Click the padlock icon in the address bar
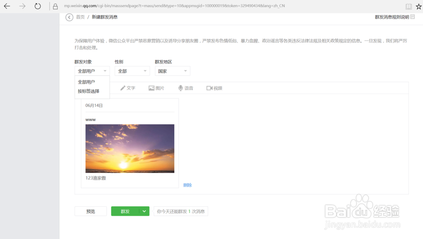This screenshot has height=239, width=423. point(55,6)
